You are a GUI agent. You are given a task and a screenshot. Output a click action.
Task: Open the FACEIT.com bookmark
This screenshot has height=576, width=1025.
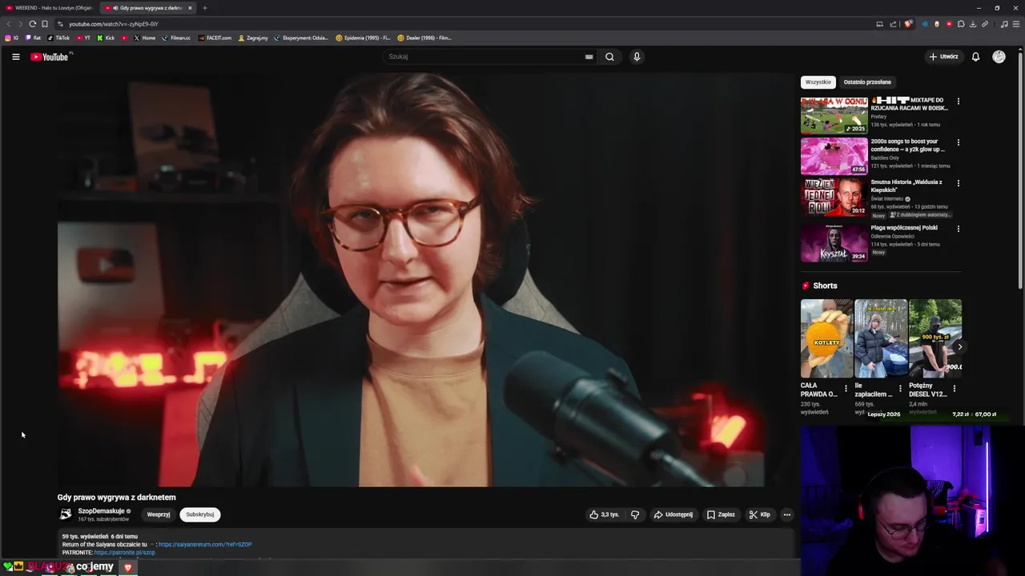(x=215, y=38)
